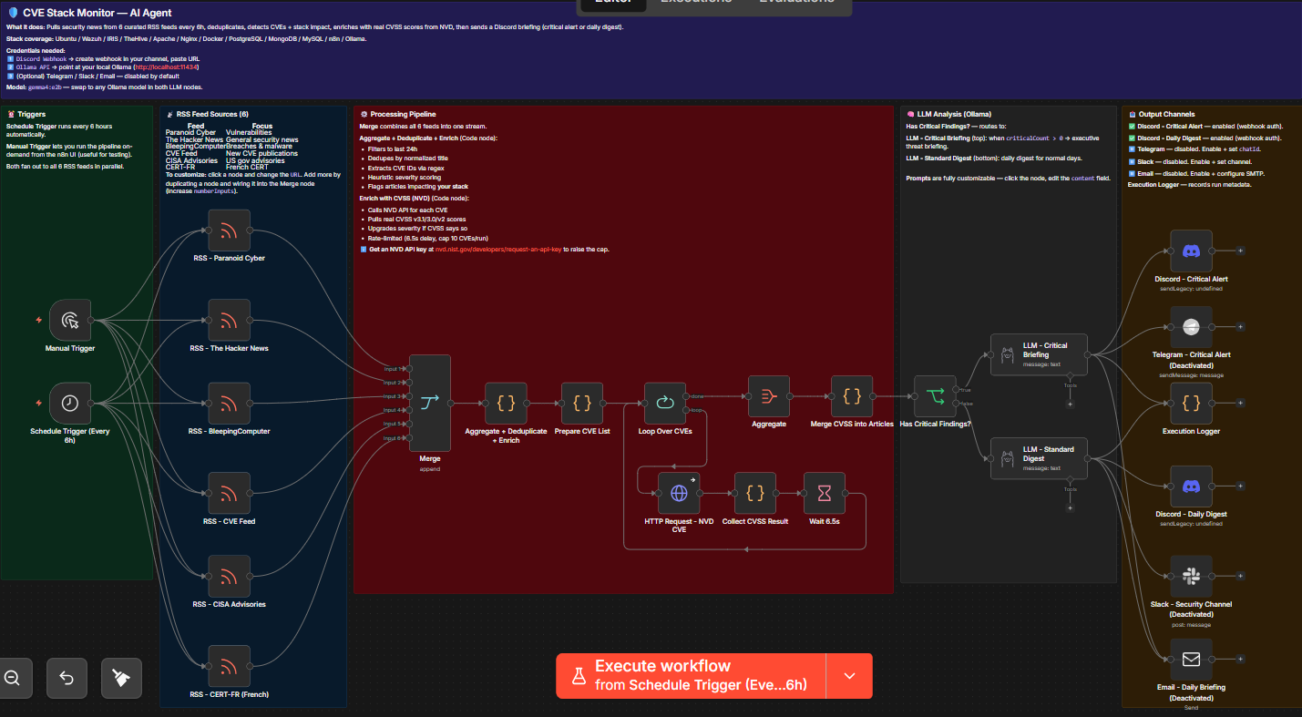This screenshot has width=1302, height=717.
Task: Click the Discord - Critical Alert node
Action: coord(1191,251)
